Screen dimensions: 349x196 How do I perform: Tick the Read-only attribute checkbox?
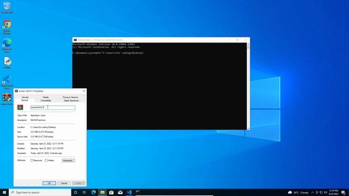pos(32,160)
